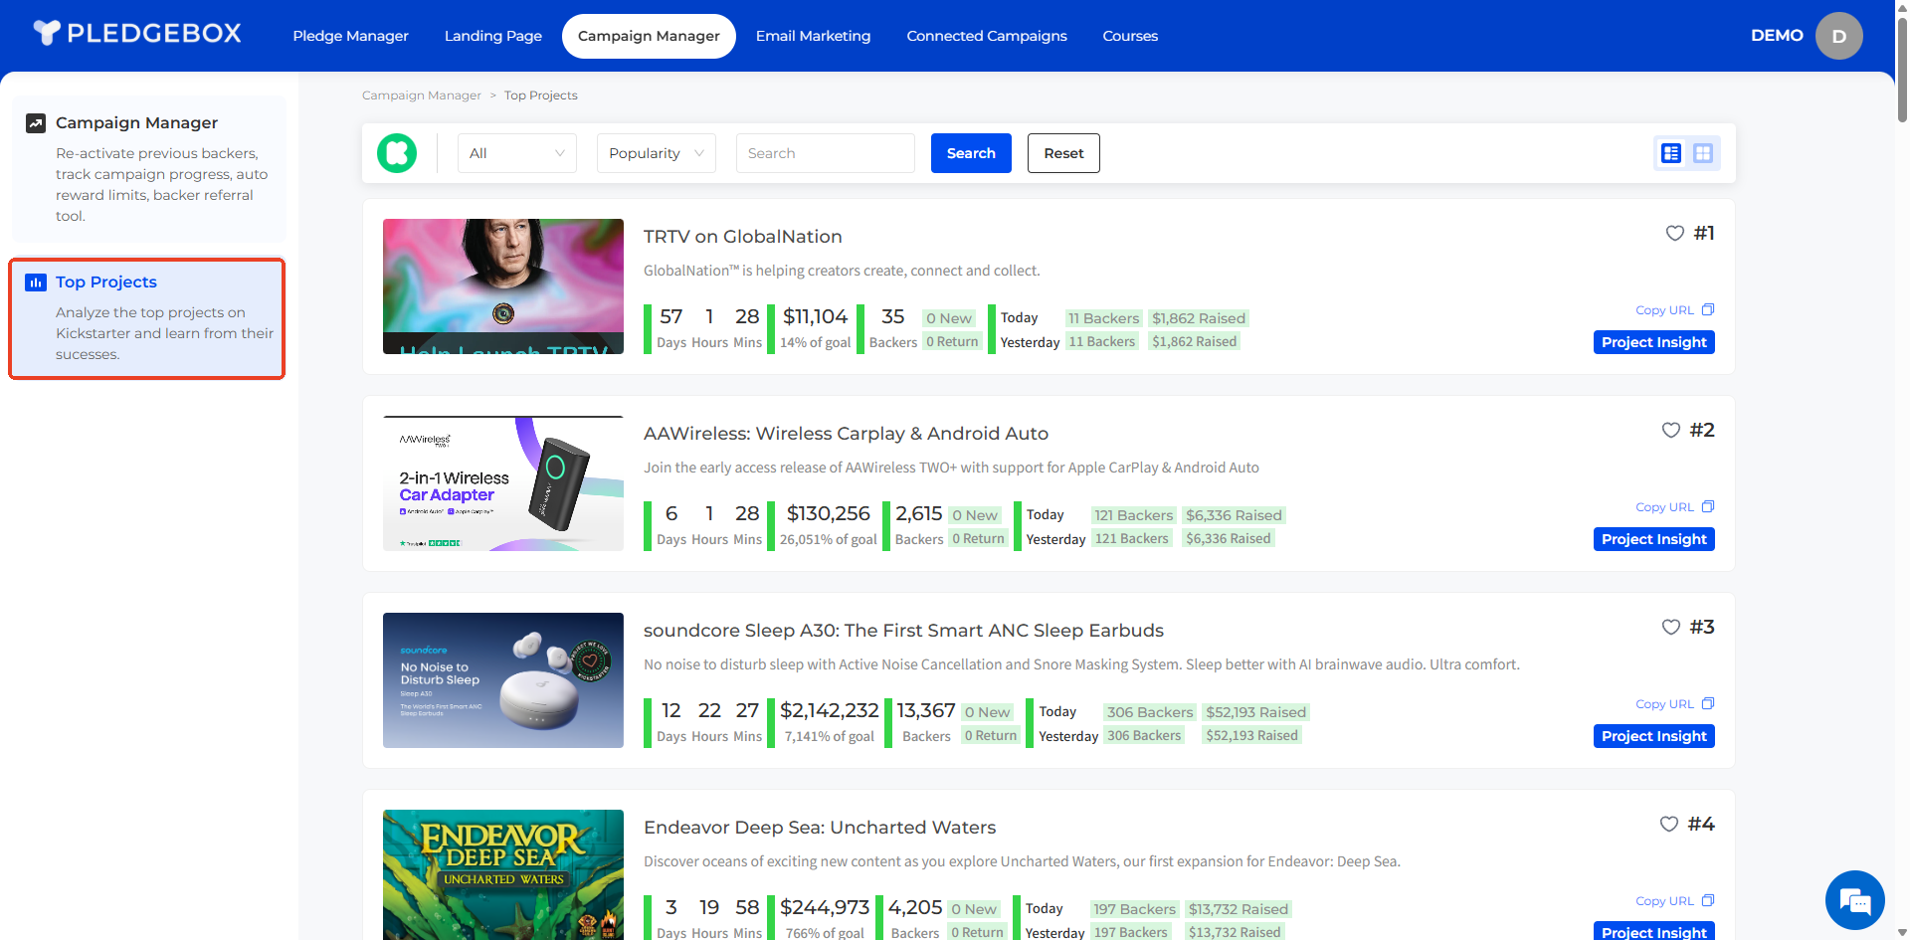Open the live chat widget
The image size is (1910, 940).
tap(1855, 900)
